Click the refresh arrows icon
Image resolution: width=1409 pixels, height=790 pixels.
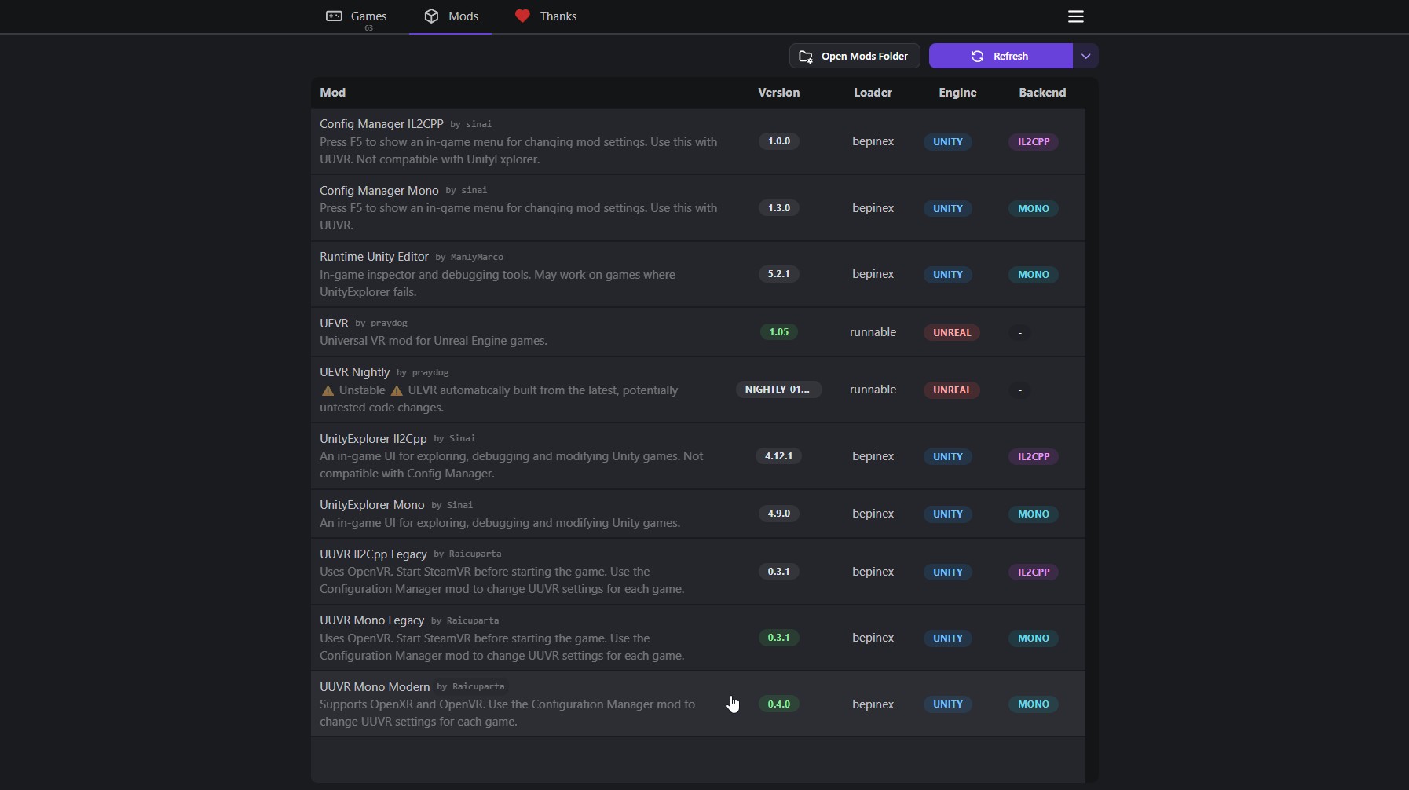tap(977, 57)
